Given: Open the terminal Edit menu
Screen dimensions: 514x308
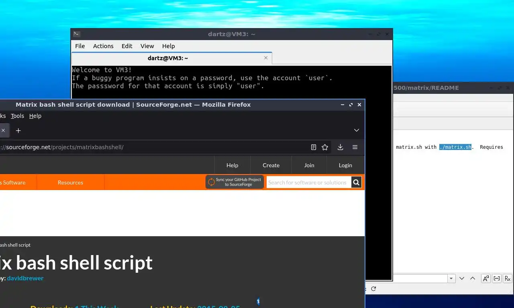Looking at the screenshot, I should pyautogui.click(x=127, y=46).
